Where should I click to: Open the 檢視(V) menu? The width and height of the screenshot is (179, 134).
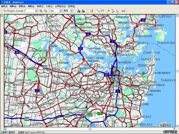tap(40, 6)
